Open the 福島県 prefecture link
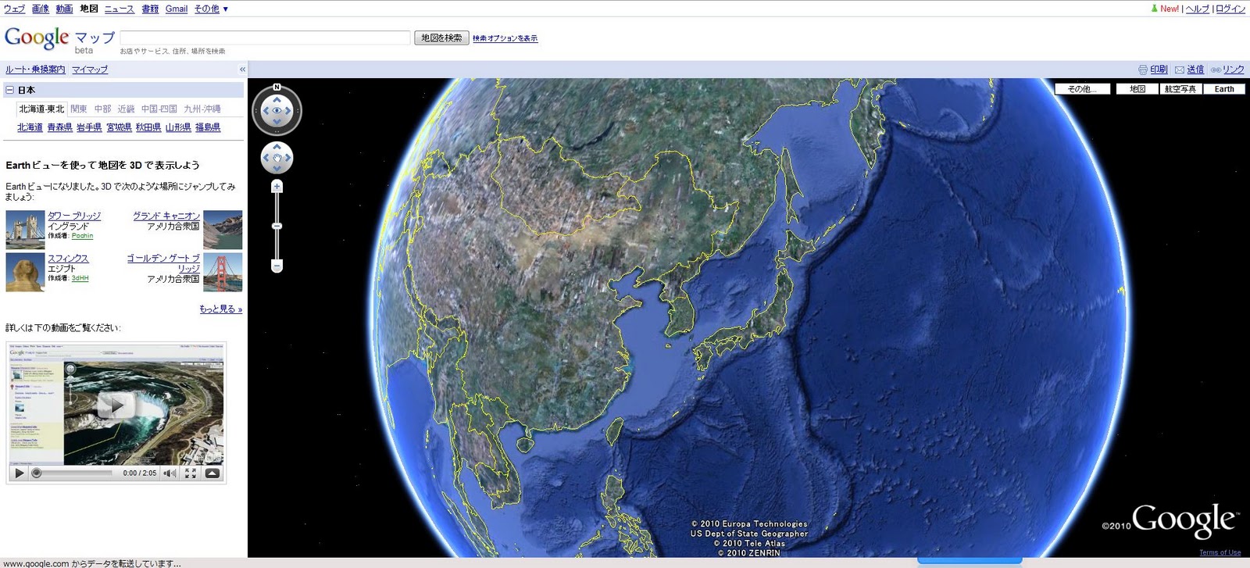Screen dimensions: 1250x568 coord(208,127)
